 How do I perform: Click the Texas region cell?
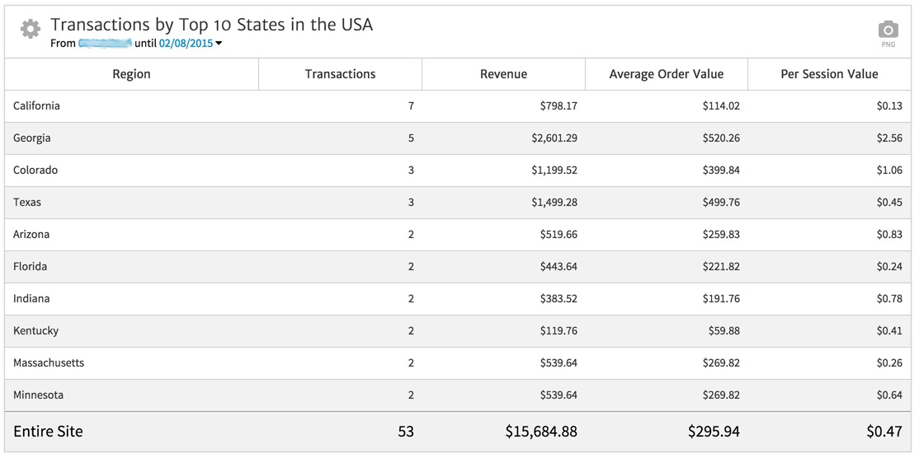pos(27,202)
